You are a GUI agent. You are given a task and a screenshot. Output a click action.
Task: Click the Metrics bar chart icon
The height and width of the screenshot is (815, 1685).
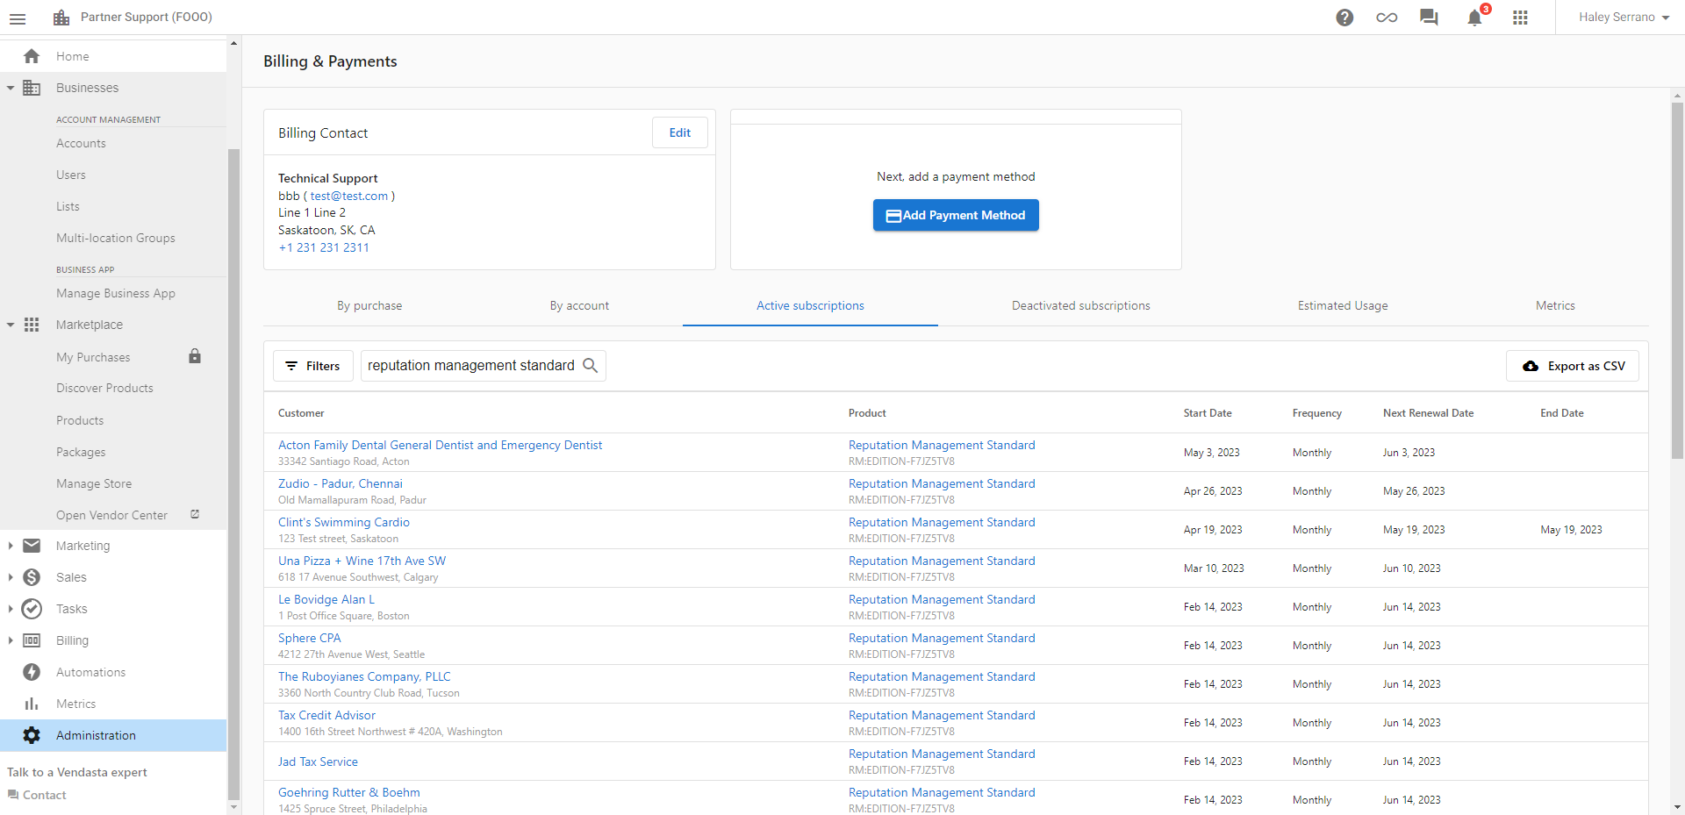coord(32,704)
